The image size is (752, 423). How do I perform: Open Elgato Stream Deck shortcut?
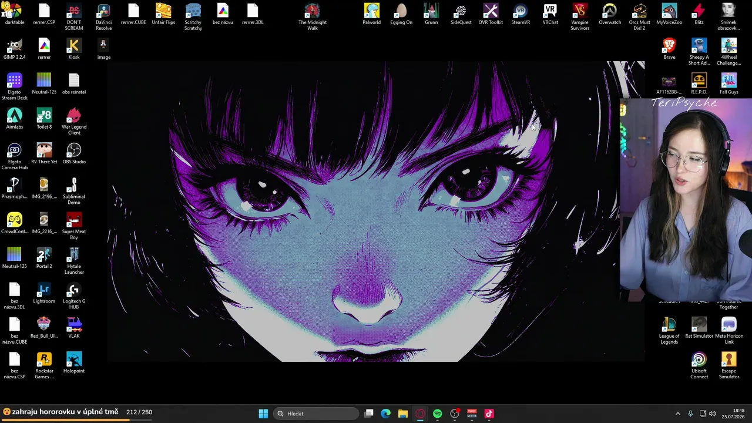point(14,87)
